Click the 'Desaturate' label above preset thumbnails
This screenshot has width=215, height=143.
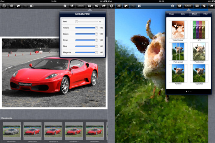[7, 118]
